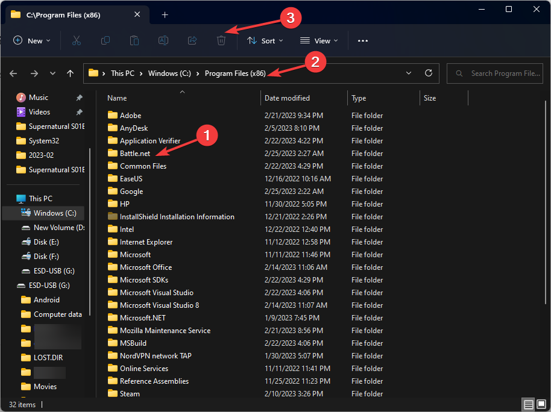
Task: Click the navigation pane scrollbar
Action: click(x=90, y=232)
